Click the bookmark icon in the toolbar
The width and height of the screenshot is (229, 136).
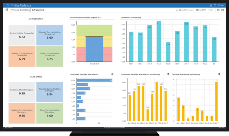(x=177, y=10)
